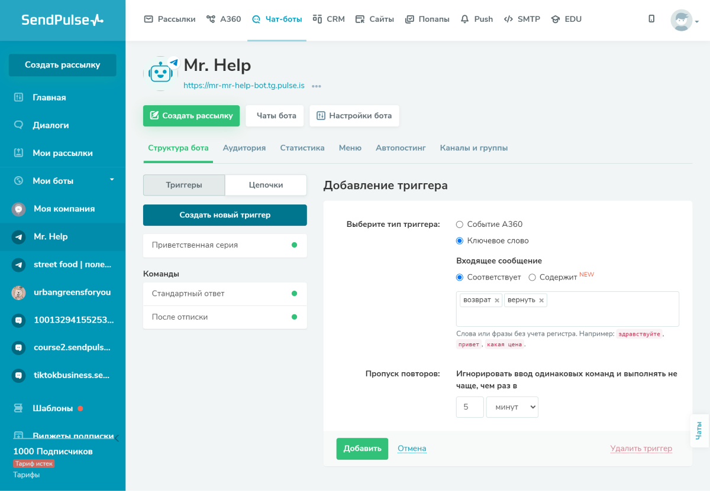
Task: Open the bot link mr-mr-help-bot.tg.pulse.is
Action: point(244,85)
